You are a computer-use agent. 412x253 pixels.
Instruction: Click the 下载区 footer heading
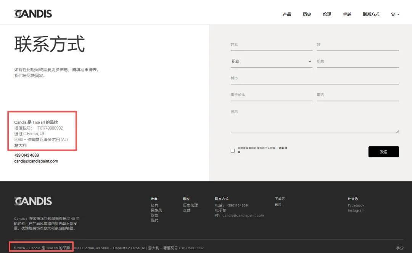280,199
